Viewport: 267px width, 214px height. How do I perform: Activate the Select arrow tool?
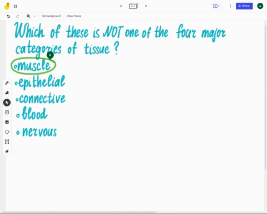[7, 103]
